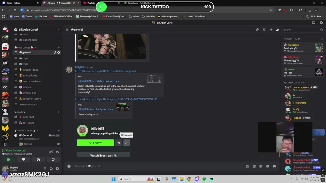
Task: Toggle noise suppression in voice panel
Action: point(51,152)
